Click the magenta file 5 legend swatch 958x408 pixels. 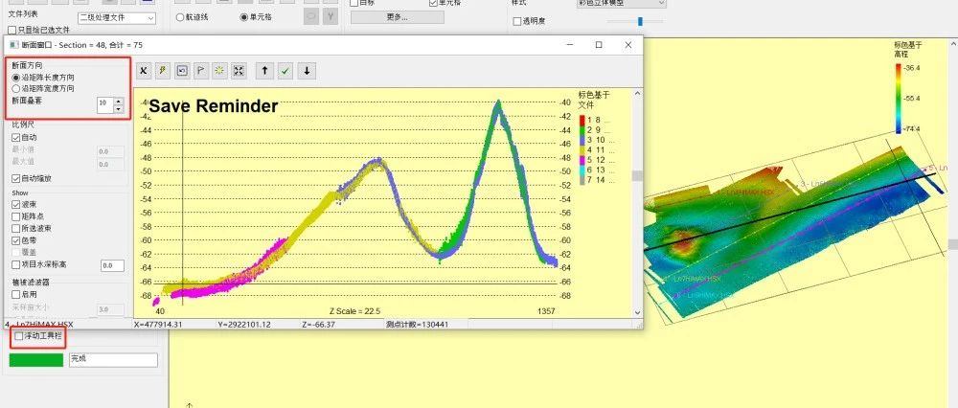click(582, 160)
